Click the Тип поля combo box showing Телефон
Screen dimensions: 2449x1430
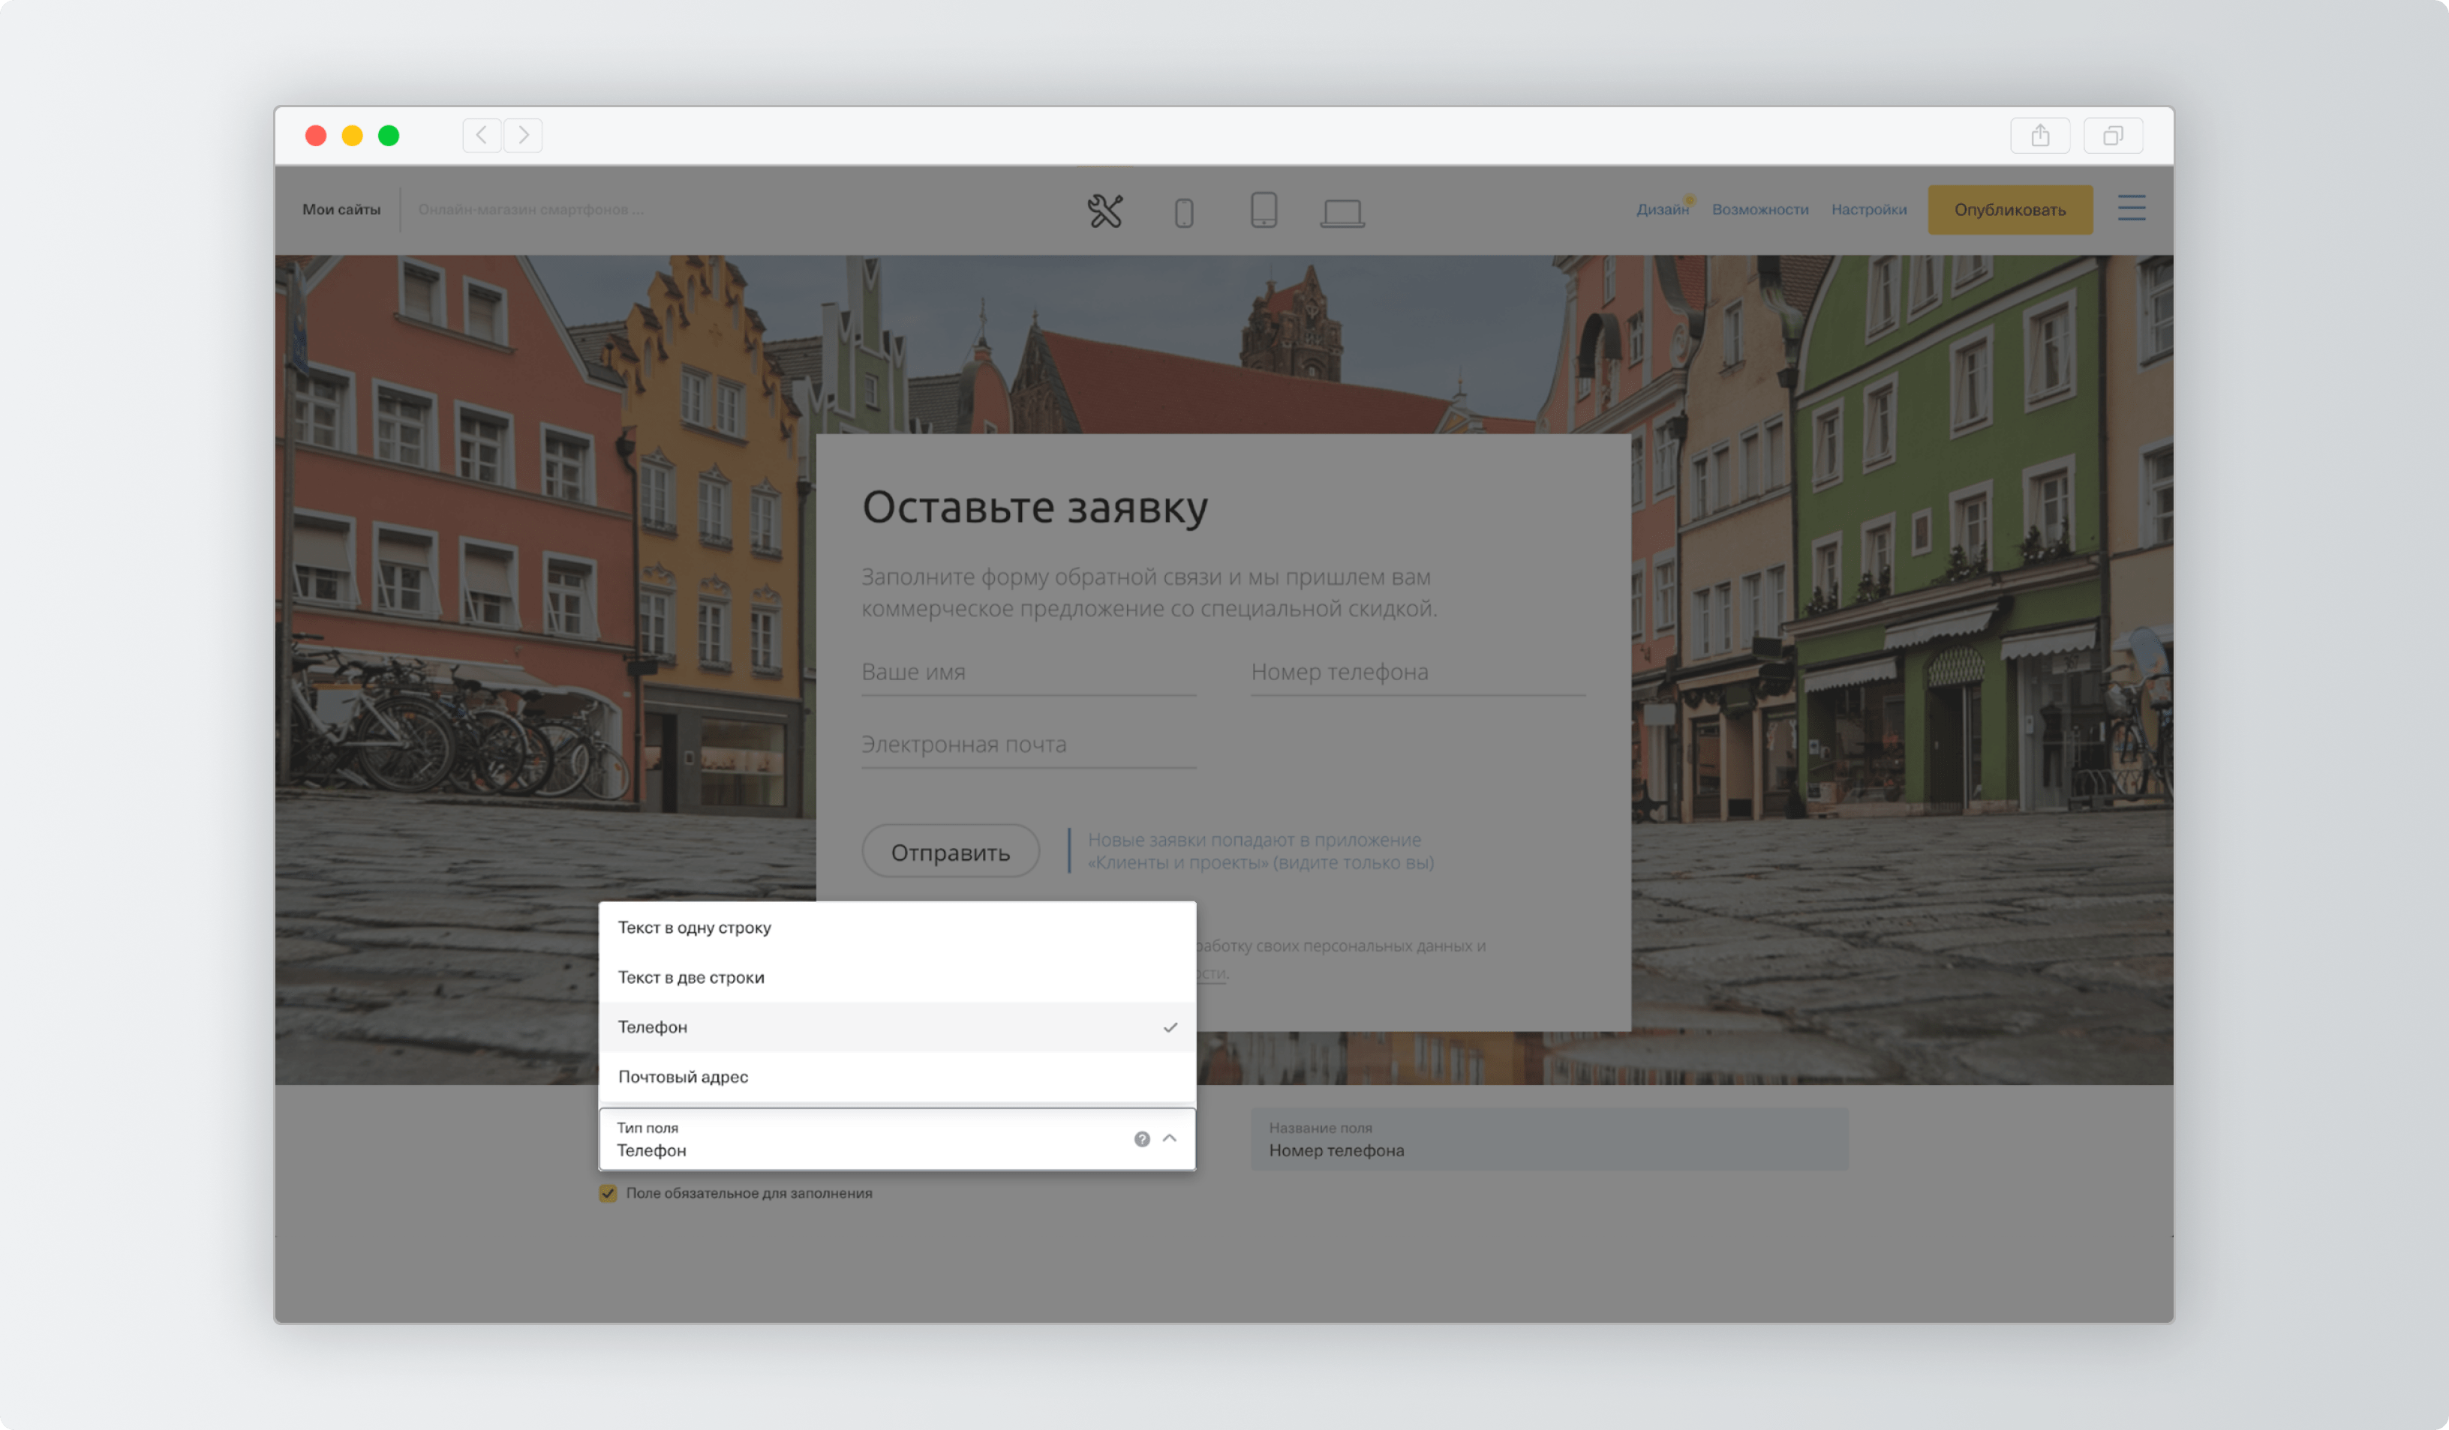[x=897, y=1138]
